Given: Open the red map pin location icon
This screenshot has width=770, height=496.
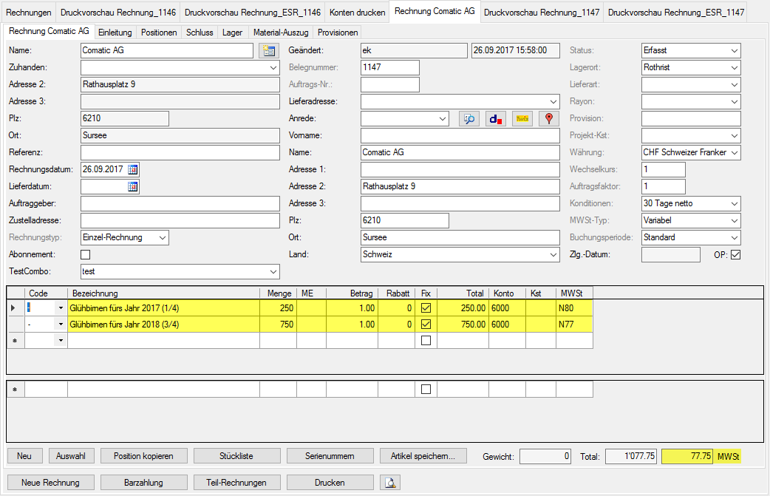Looking at the screenshot, I should pos(548,119).
